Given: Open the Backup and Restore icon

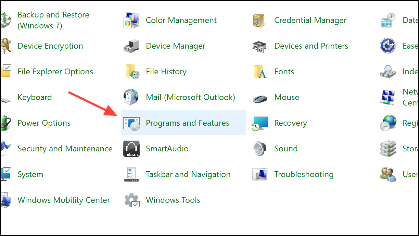Looking at the screenshot, I should tap(5, 20).
